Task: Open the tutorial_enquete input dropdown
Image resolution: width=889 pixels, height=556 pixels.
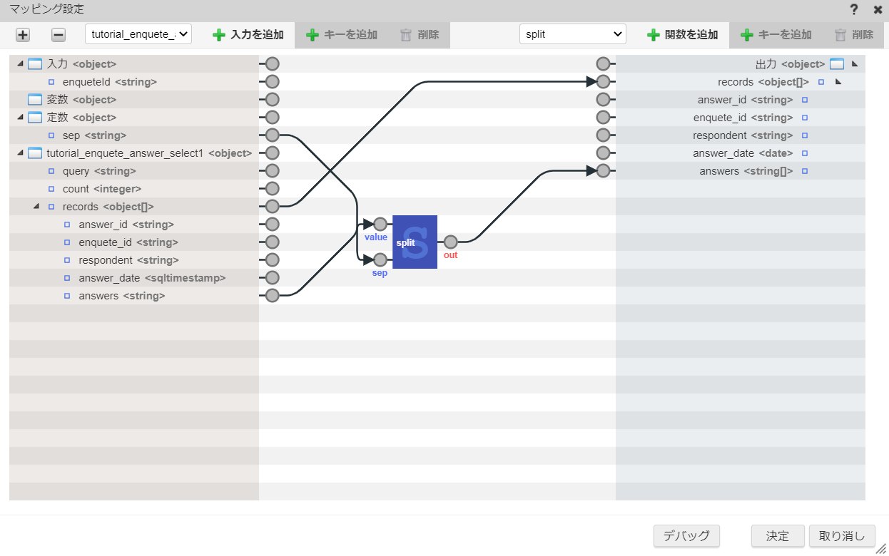Action: coord(138,34)
